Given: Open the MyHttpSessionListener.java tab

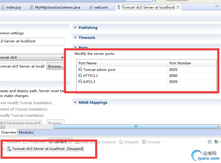Looking at the screenshot, I should pyautogui.click(x=55, y=7).
